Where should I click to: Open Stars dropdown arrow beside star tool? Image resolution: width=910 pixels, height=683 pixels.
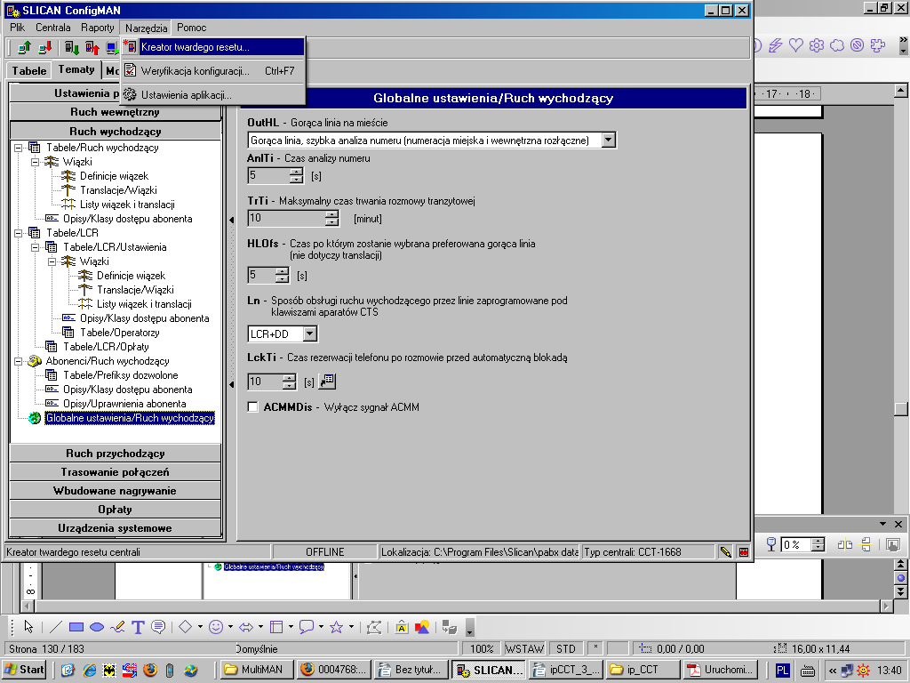point(351,627)
